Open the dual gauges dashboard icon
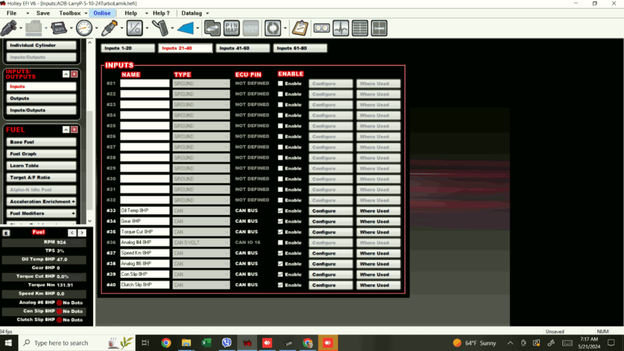 [x=321, y=28]
